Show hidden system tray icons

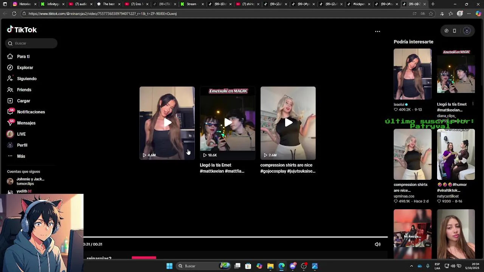(411, 266)
